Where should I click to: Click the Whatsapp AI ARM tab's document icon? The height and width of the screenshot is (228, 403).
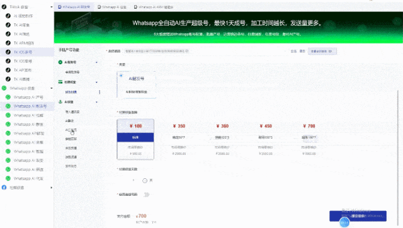pyautogui.click(x=135, y=7)
